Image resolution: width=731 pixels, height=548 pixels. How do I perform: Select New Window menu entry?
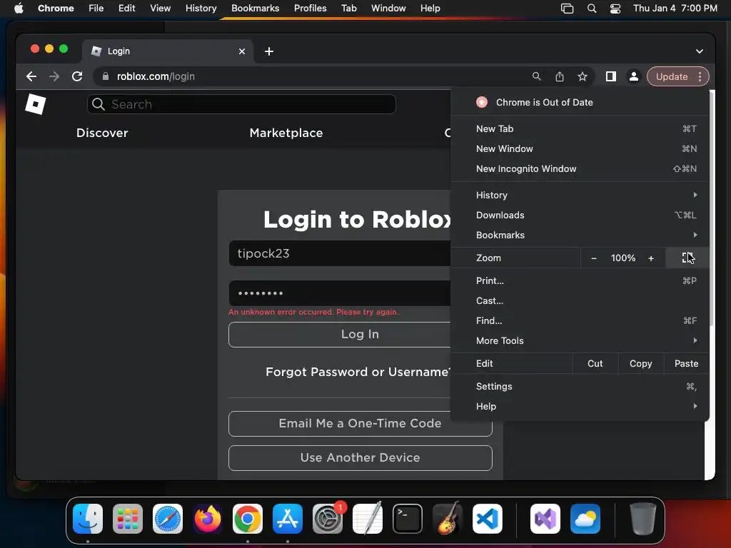(580, 148)
